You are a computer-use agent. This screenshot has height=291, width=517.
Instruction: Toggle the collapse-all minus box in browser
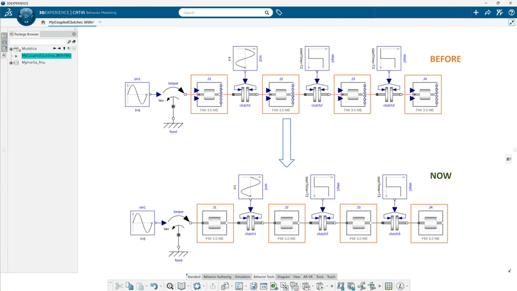pos(74,48)
